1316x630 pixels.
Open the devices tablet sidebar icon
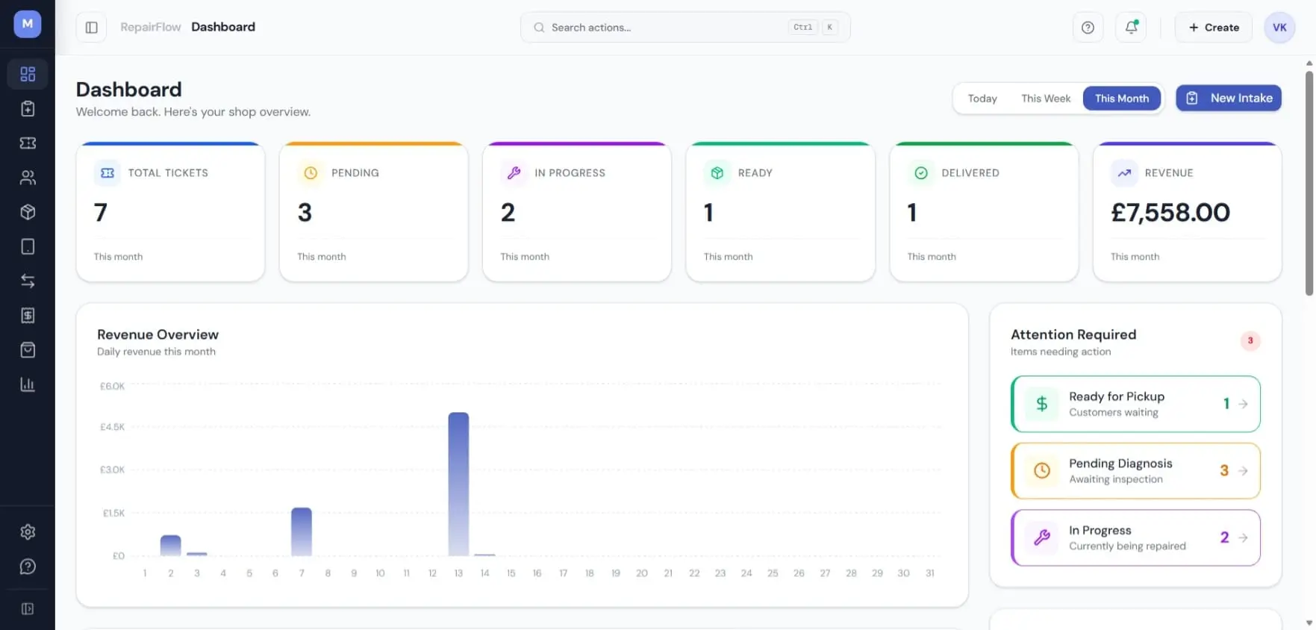point(28,246)
